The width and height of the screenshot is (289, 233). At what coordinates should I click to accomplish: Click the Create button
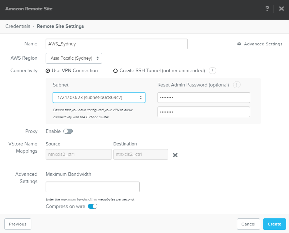point(274,224)
